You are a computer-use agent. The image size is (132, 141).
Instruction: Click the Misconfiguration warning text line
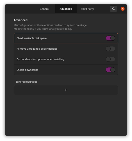coord(51,25)
